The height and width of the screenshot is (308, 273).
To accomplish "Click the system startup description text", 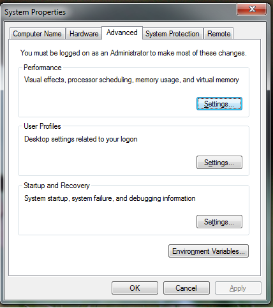I will [x=110, y=198].
